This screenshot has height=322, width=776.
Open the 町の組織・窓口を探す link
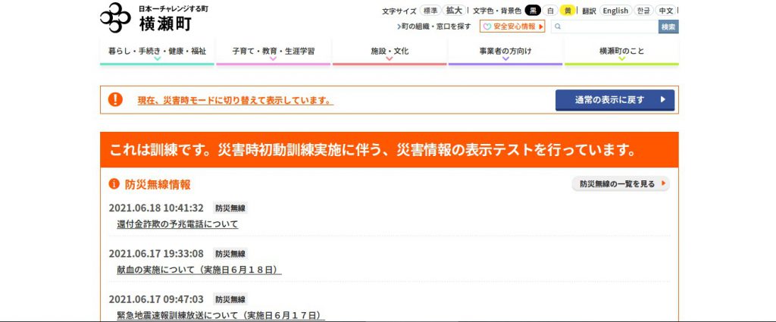(x=434, y=27)
